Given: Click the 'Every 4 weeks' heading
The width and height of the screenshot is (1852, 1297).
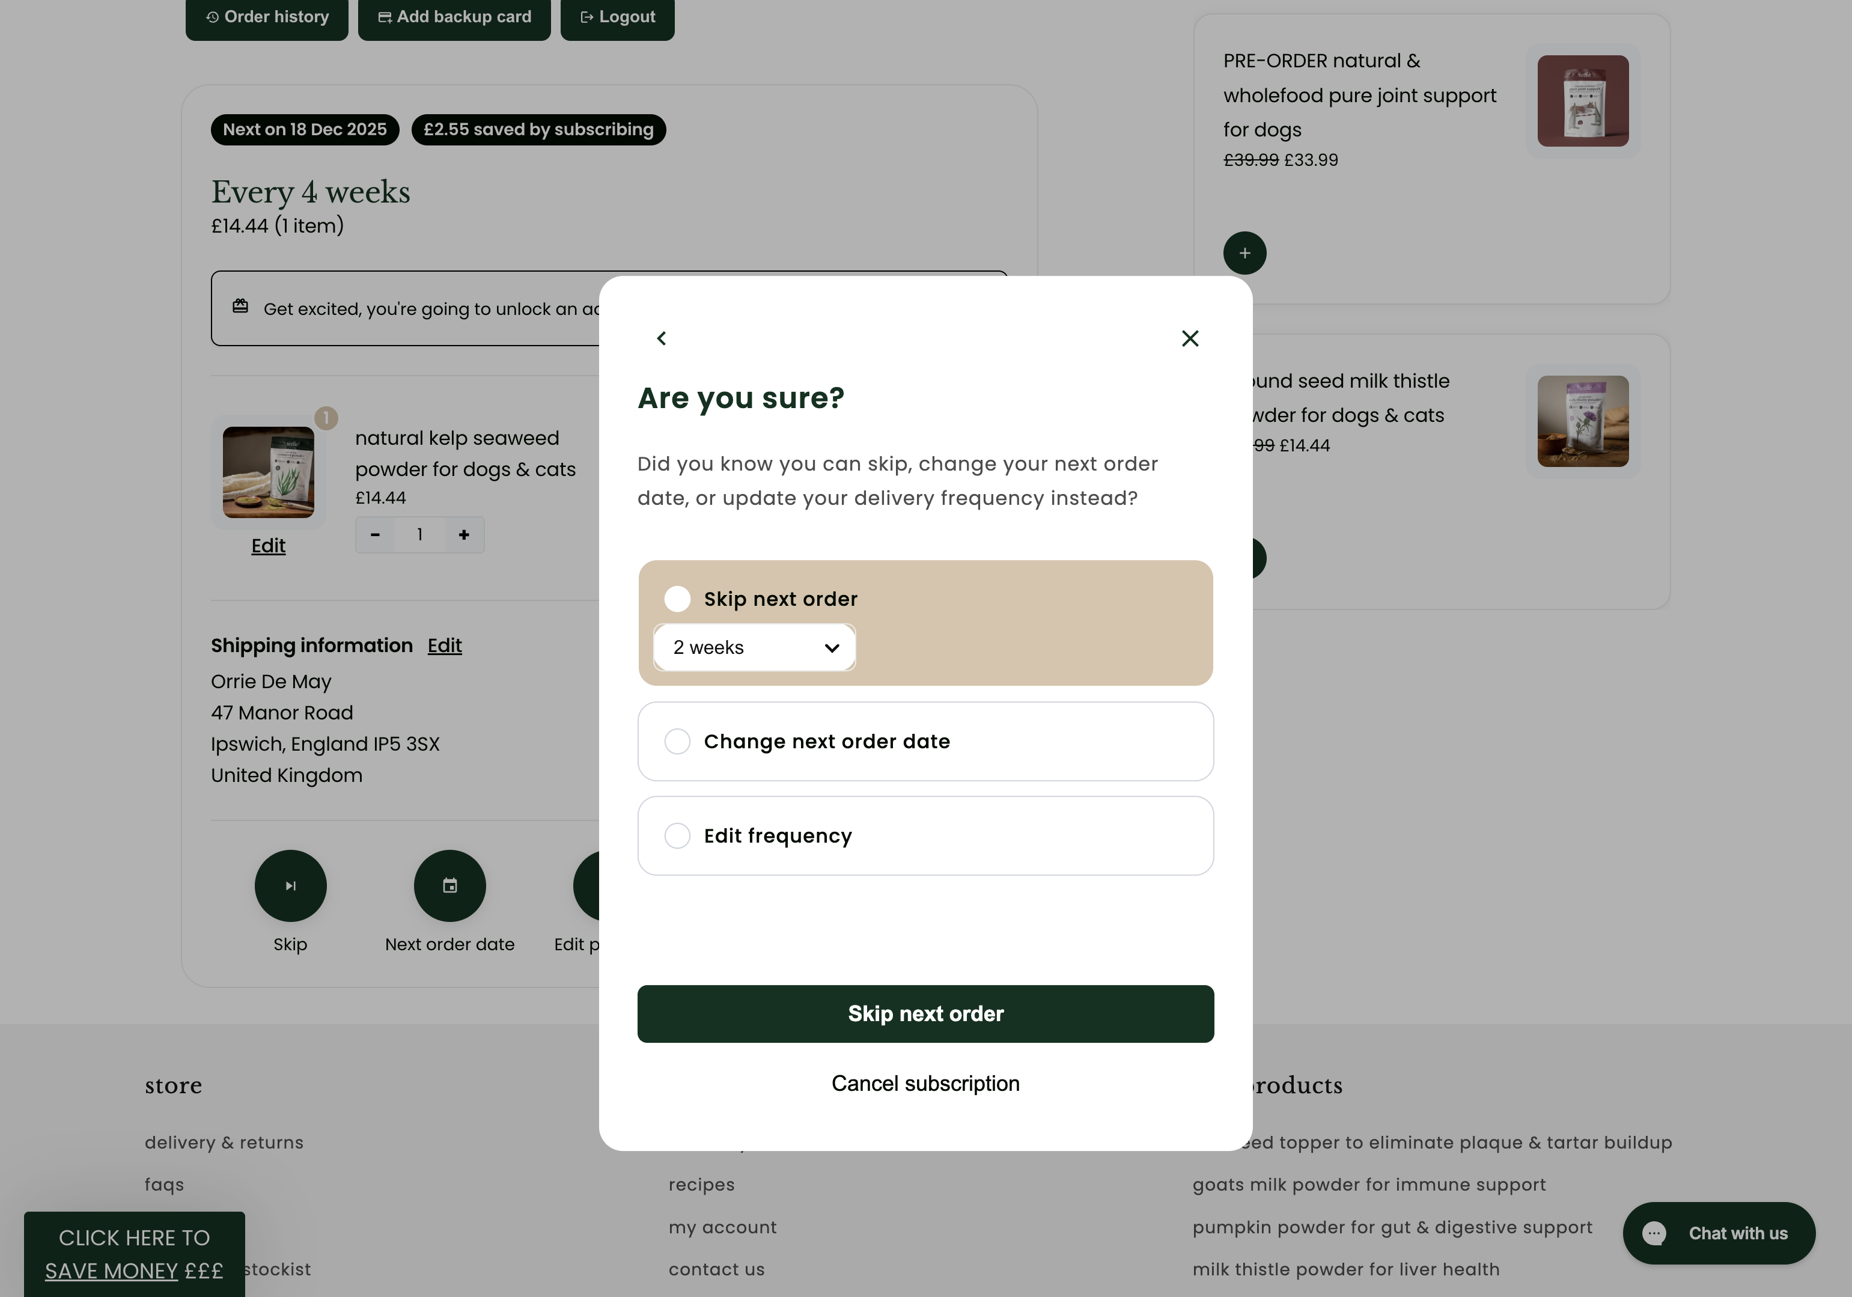Looking at the screenshot, I should coord(311,192).
